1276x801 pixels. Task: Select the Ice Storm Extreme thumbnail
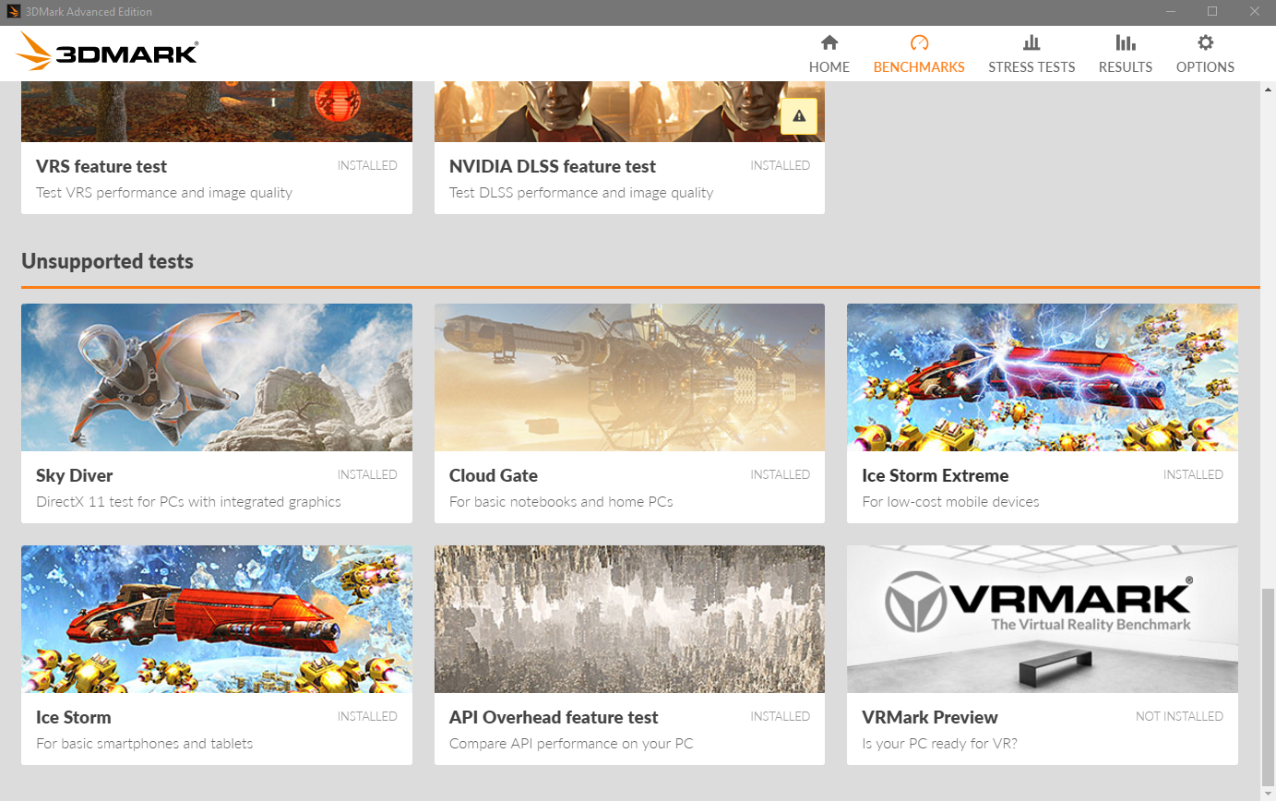(1043, 377)
